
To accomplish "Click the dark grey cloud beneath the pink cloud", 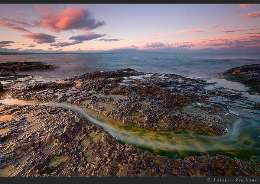I will [x=87, y=37].
